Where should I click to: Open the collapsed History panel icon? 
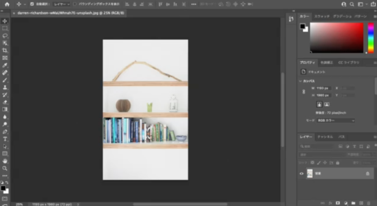pos(291,19)
